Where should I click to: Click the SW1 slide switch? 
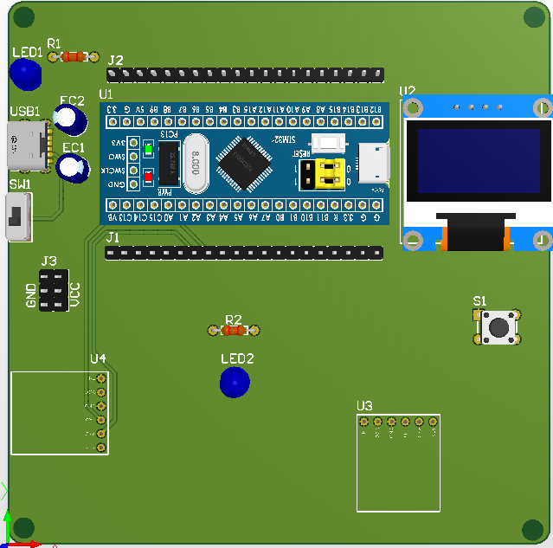pos(18,217)
